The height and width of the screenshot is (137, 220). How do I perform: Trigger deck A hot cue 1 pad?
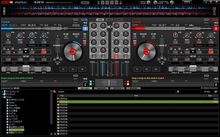click(x=8, y=59)
